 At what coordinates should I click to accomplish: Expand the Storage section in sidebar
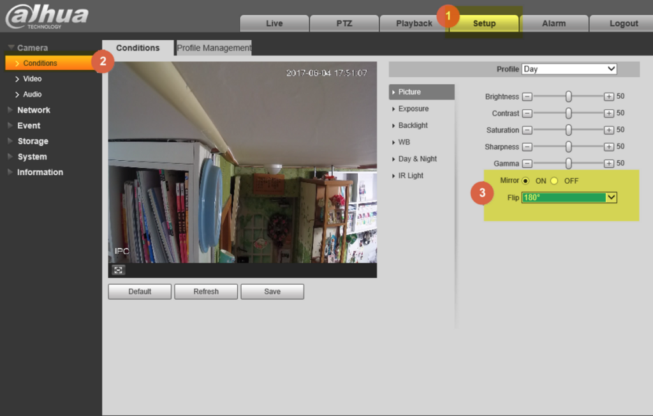click(x=33, y=141)
